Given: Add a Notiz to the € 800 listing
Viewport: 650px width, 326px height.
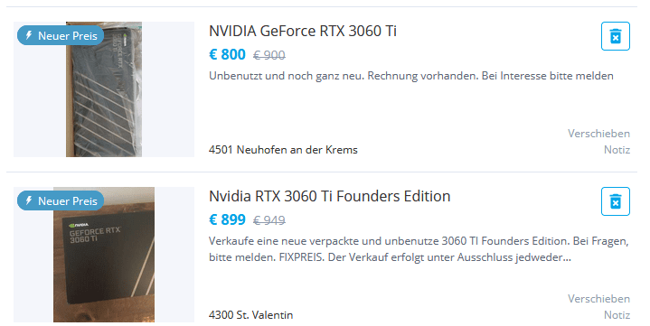Looking at the screenshot, I should click(x=617, y=150).
